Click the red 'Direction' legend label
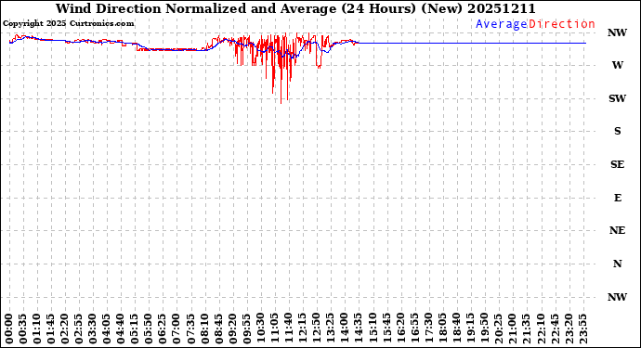Screen dimensions: 641x348 click(x=562, y=24)
